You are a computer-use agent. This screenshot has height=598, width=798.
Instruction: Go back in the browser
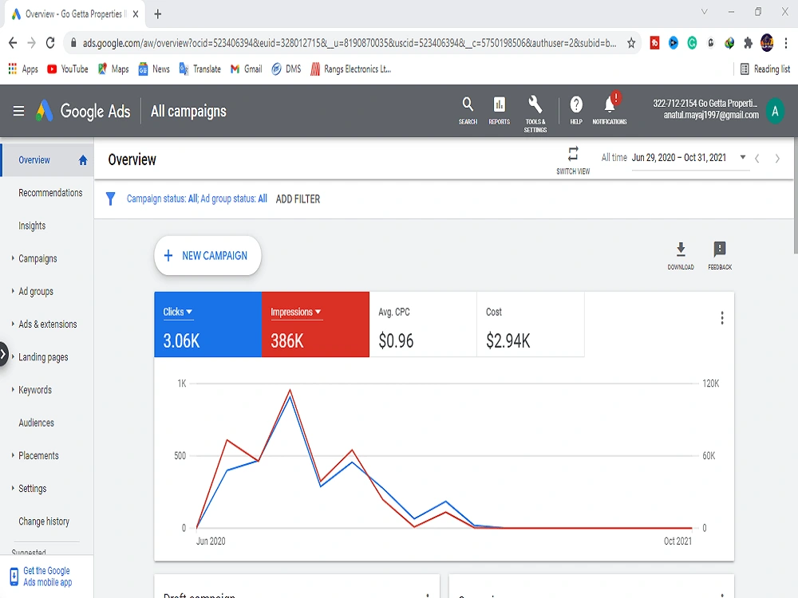click(x=14, y=43)
